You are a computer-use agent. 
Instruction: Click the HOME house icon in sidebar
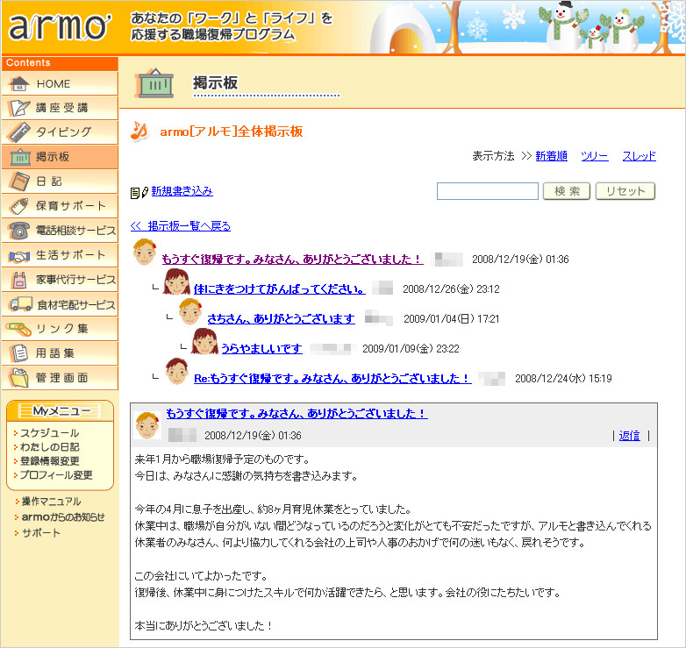tap(19, 83)
